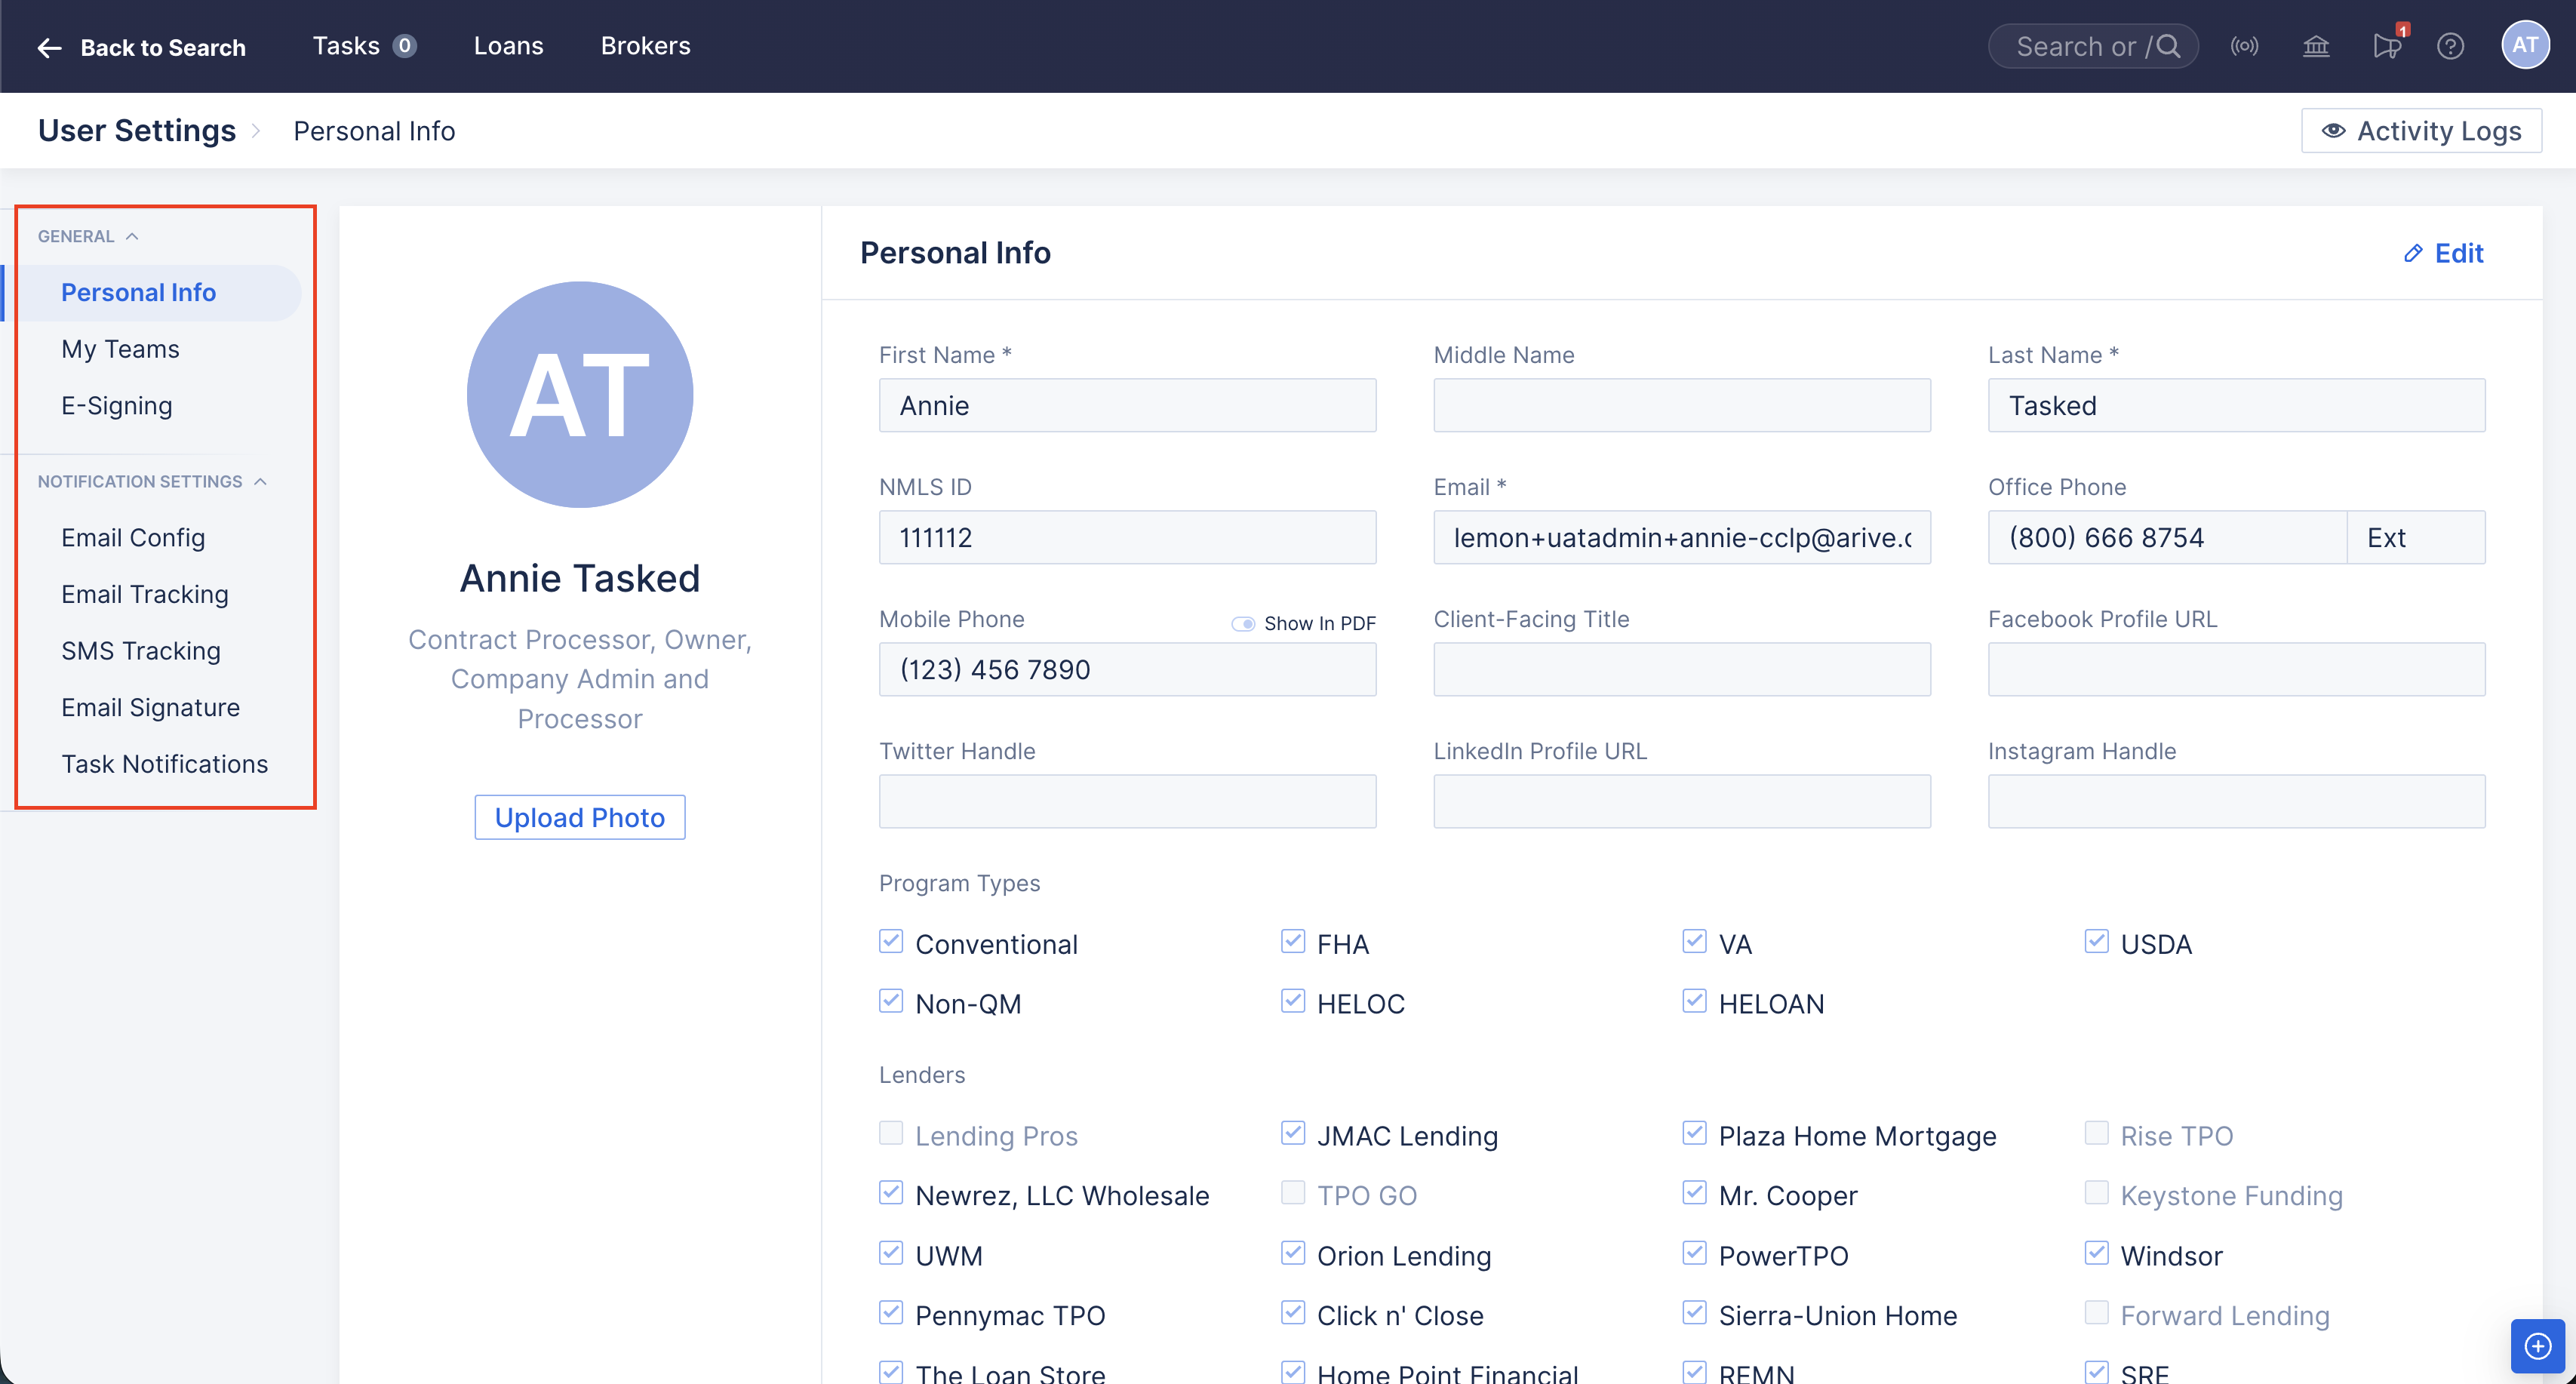Open the announcements megaphone icon with notification badge

(x=2388, y=45)
